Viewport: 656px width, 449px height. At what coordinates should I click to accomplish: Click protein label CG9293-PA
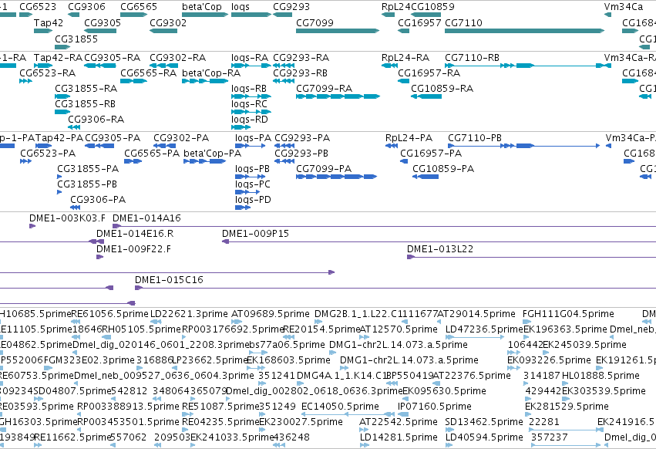click(302, 138)
